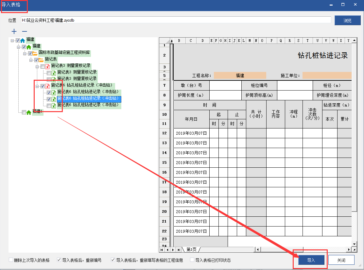Click the plus expand-all icon
Viewport: 364px width, 270px height.
(14, 32)
